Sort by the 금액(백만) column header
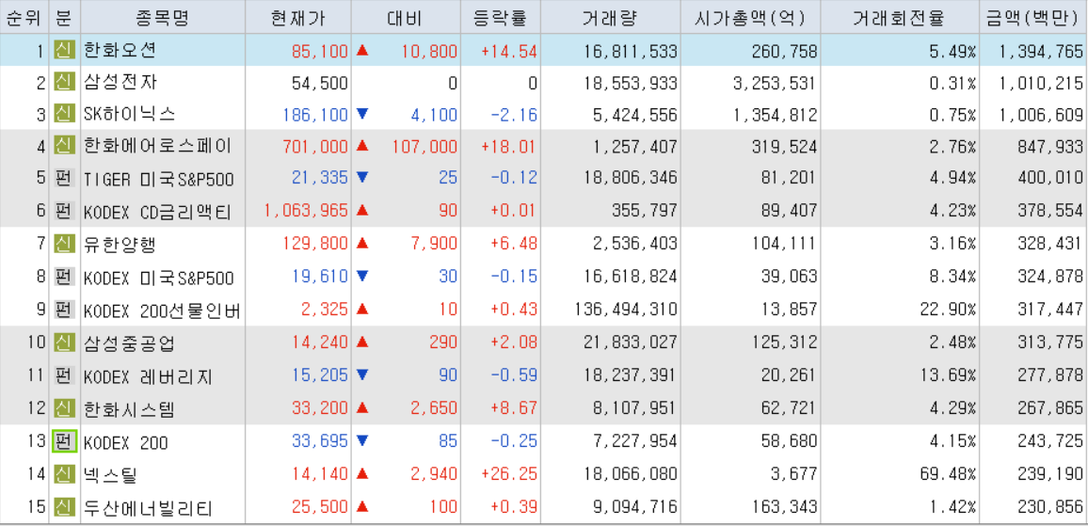 click(1033, 17)
